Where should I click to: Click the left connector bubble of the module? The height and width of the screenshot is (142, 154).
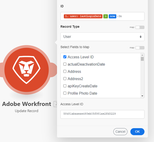(1, 70)
